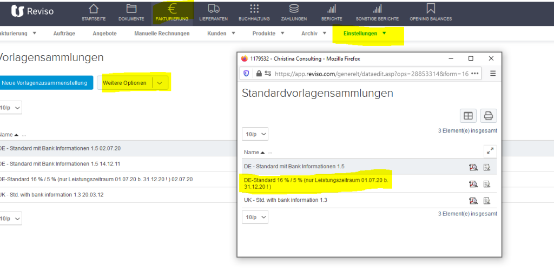Screen dimensions: 554x277
Task: Expand the Fakturierung submenu dropdown
Action: [34, 33]
